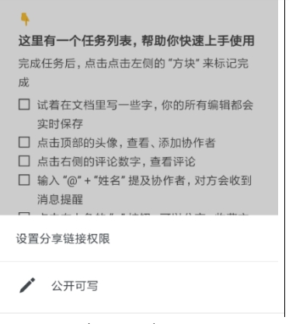The image size is (289, 324).
Task: Click the 完成任务后 instruction paragraph
Action: coord(134,73)
